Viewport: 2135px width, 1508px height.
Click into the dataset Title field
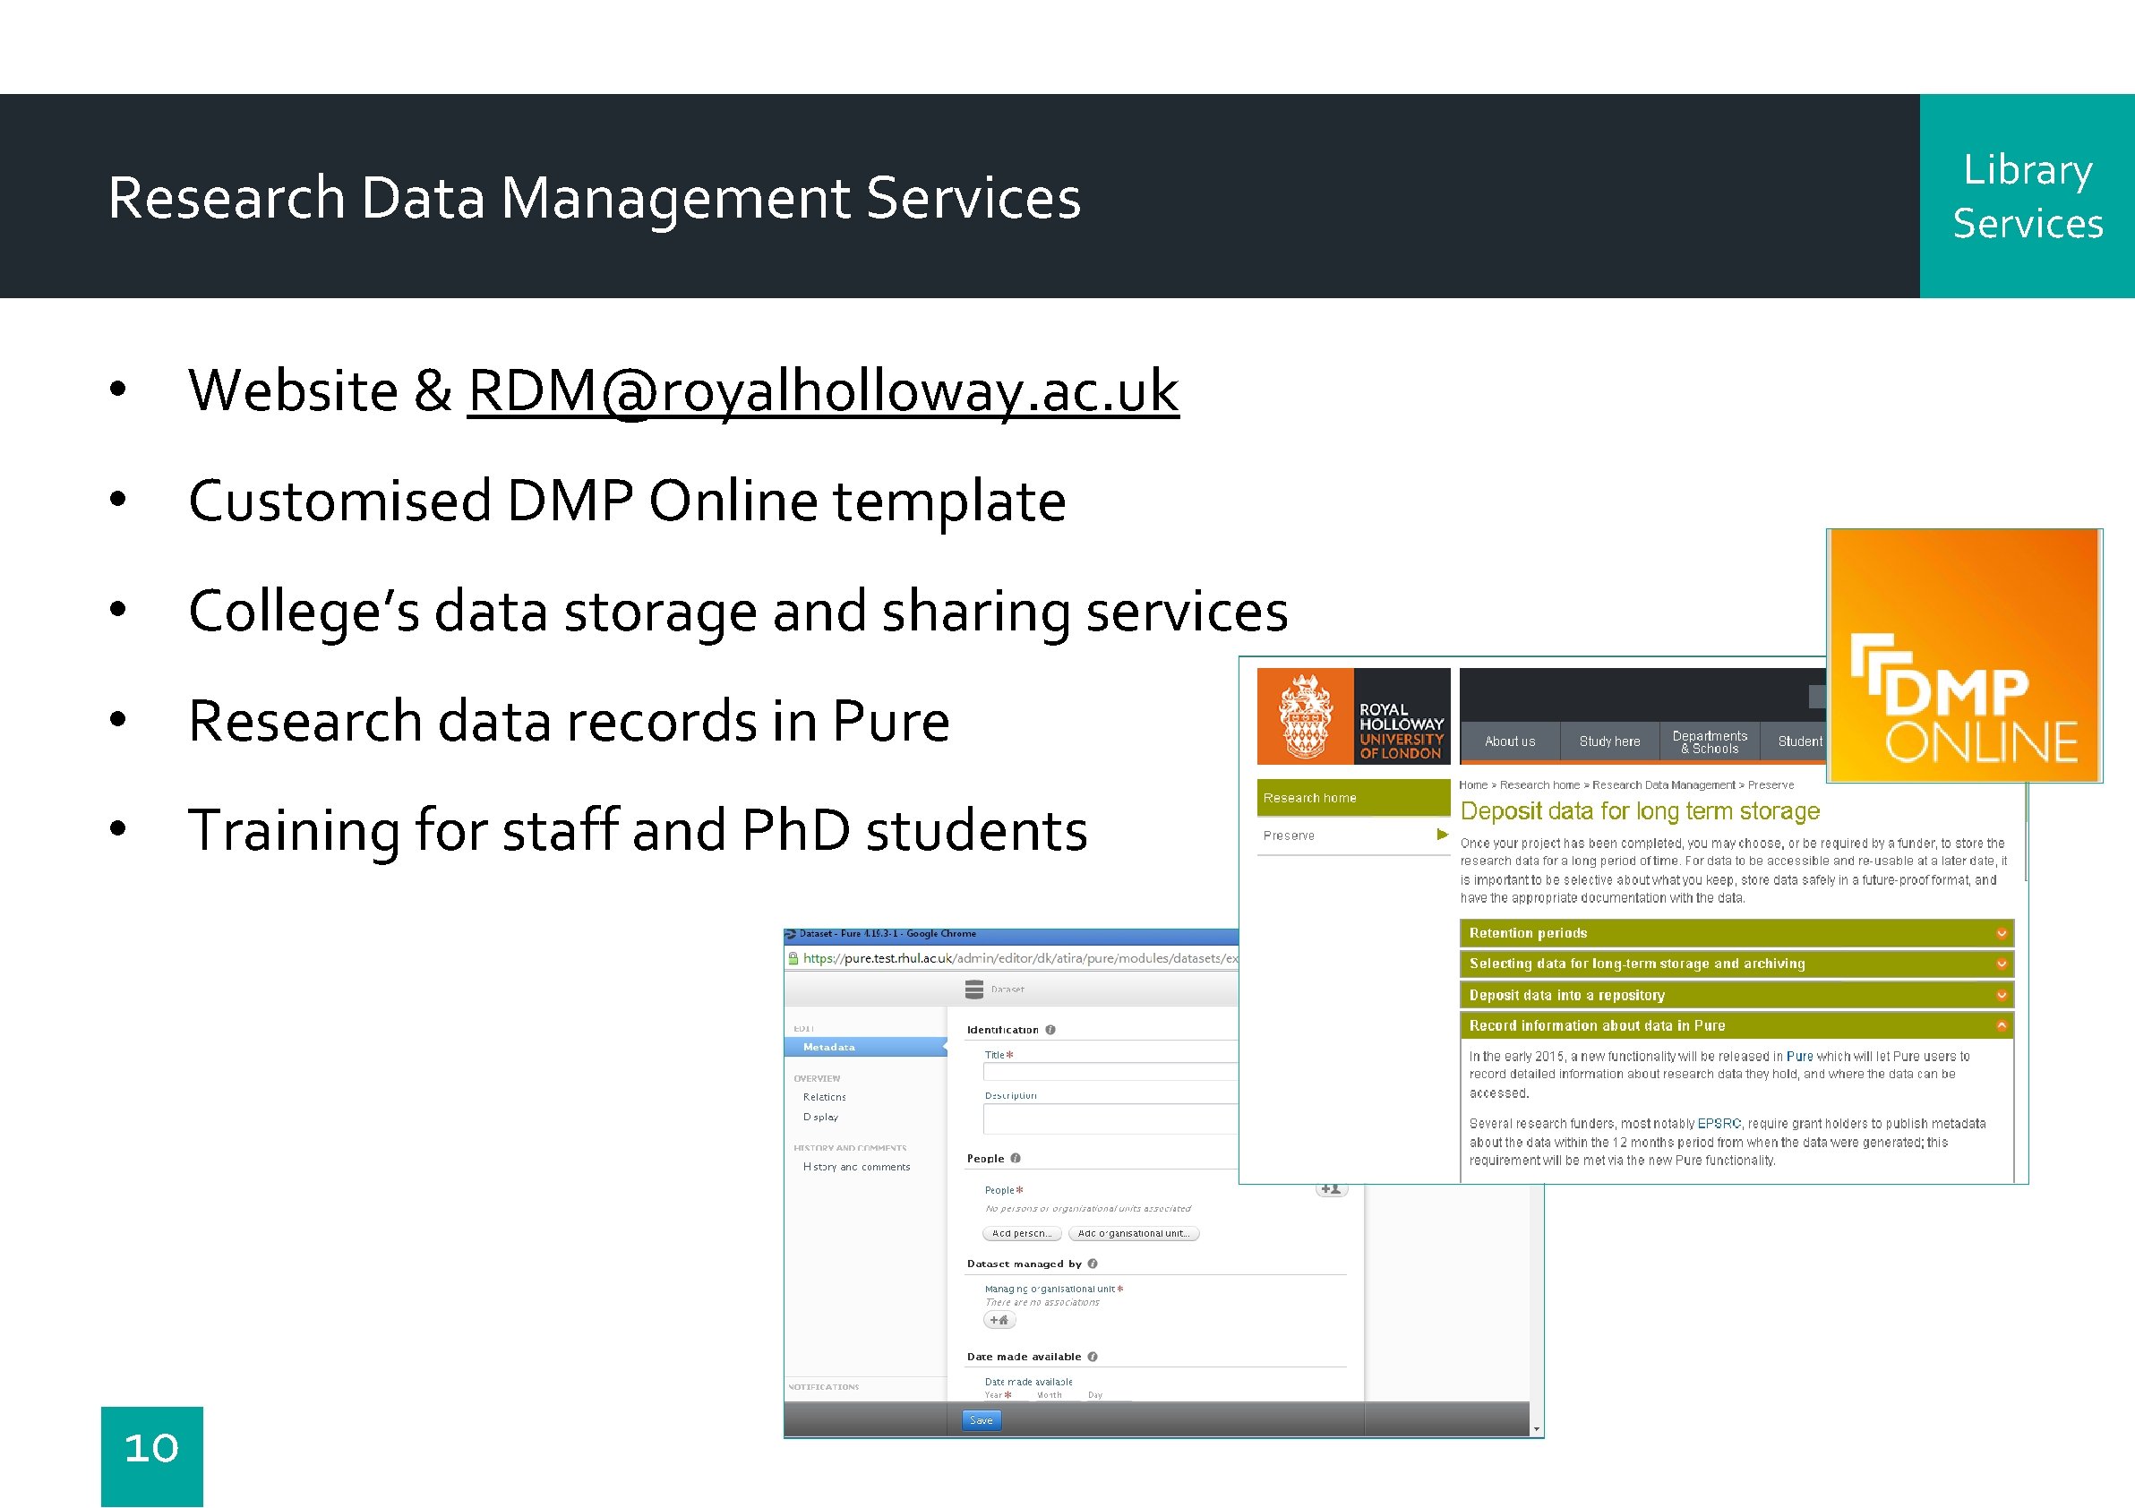tap(1111, 1072)
